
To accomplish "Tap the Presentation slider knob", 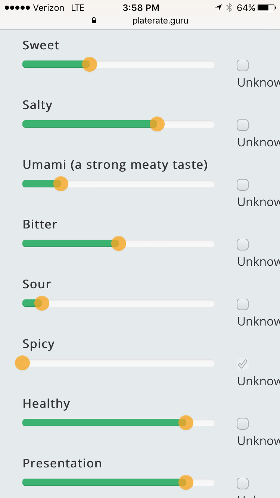I will pos(186,482).
